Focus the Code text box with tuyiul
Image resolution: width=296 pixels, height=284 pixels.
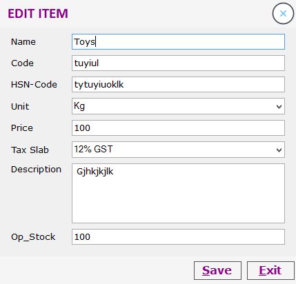coord(178,63)
